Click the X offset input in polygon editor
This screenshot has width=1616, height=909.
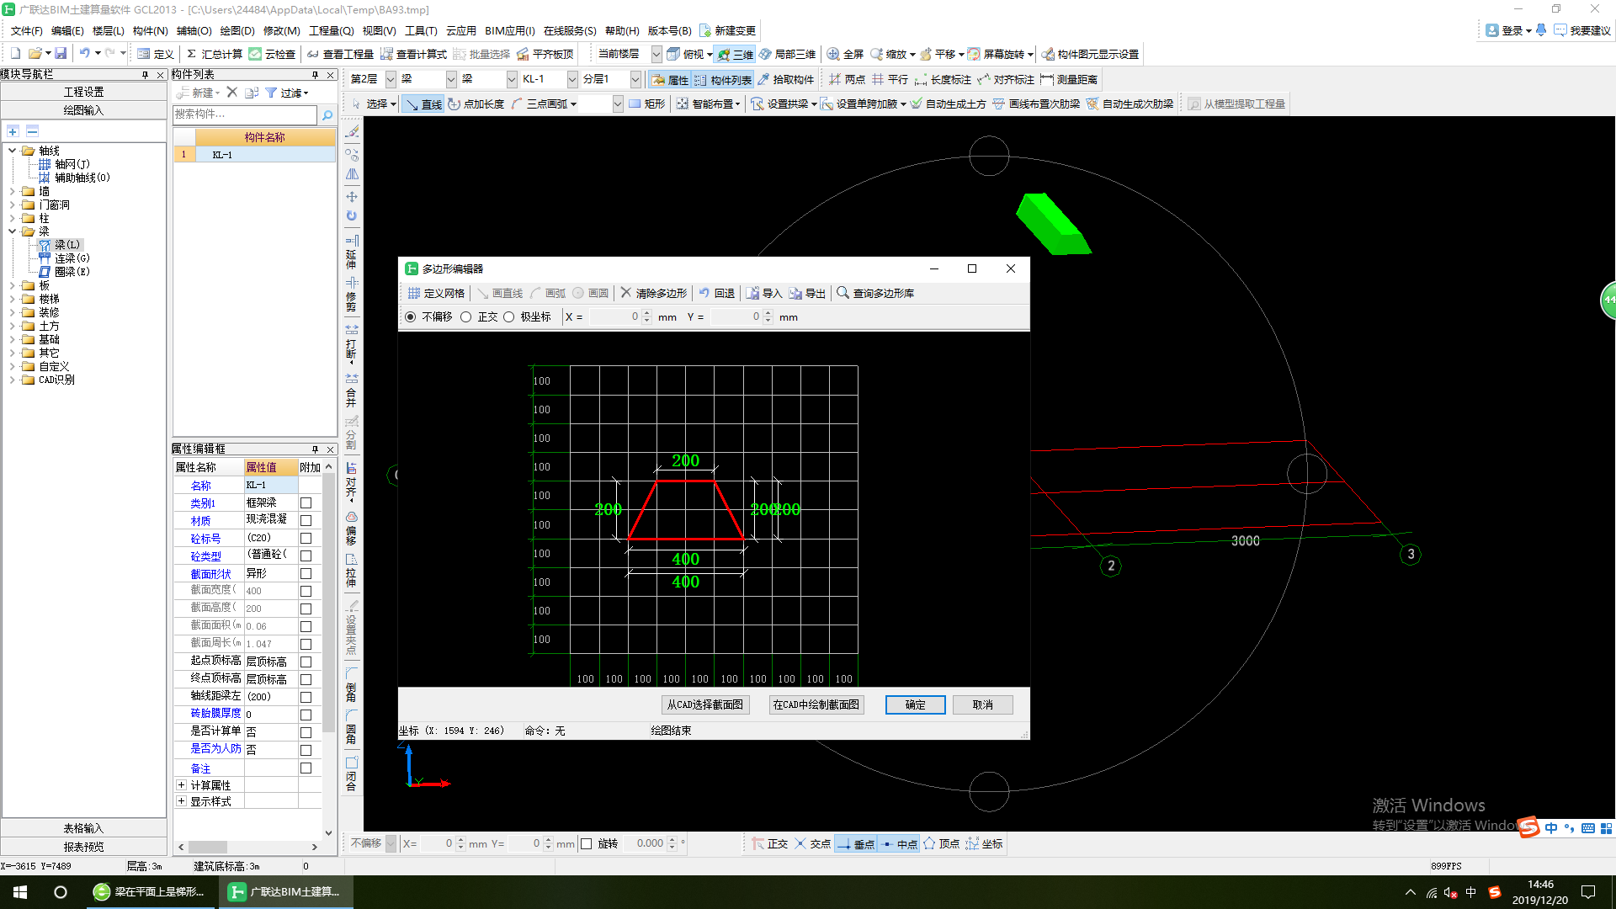(615, 316)
